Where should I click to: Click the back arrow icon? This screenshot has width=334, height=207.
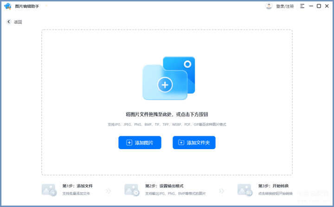click(8, 22)
